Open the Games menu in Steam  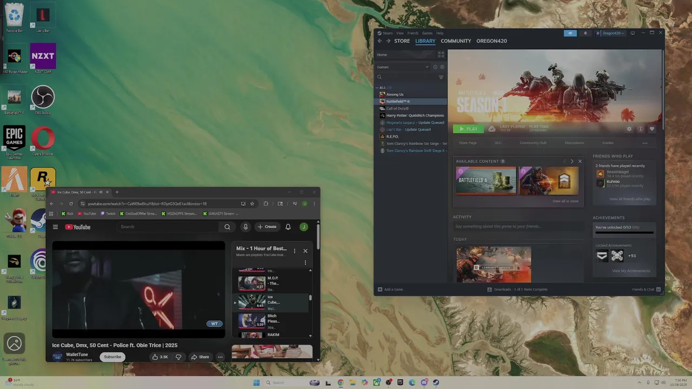pos(427,33)
